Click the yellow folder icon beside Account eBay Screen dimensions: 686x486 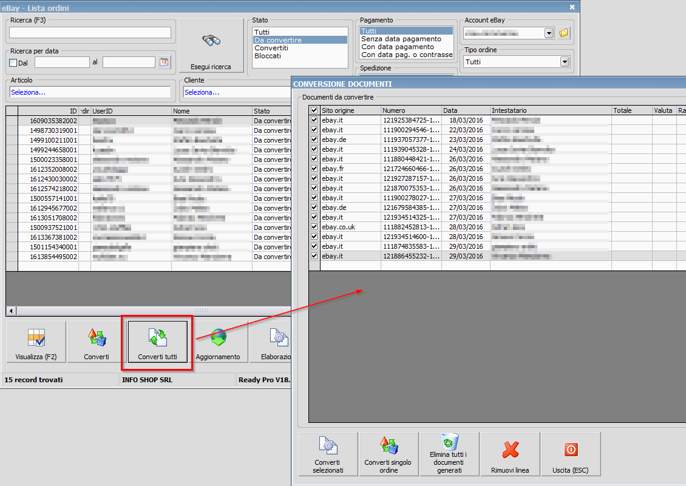(563, 33)
